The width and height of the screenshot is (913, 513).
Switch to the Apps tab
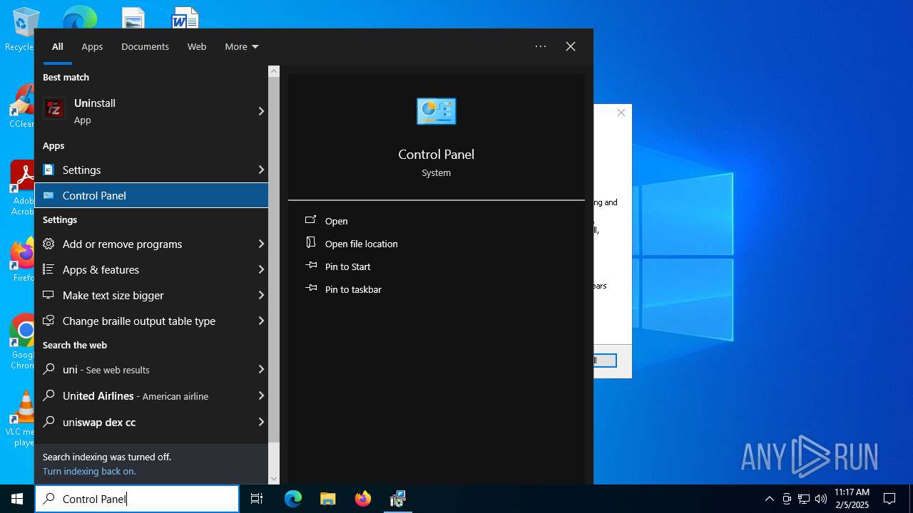click(x=92, y=46)
